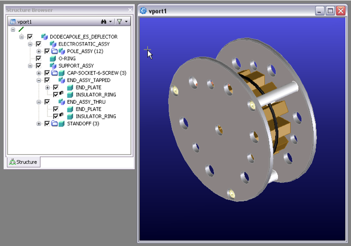Screen dimensions: 351x246
Task: Open the filter dropdown arrow
Action: 126,22
